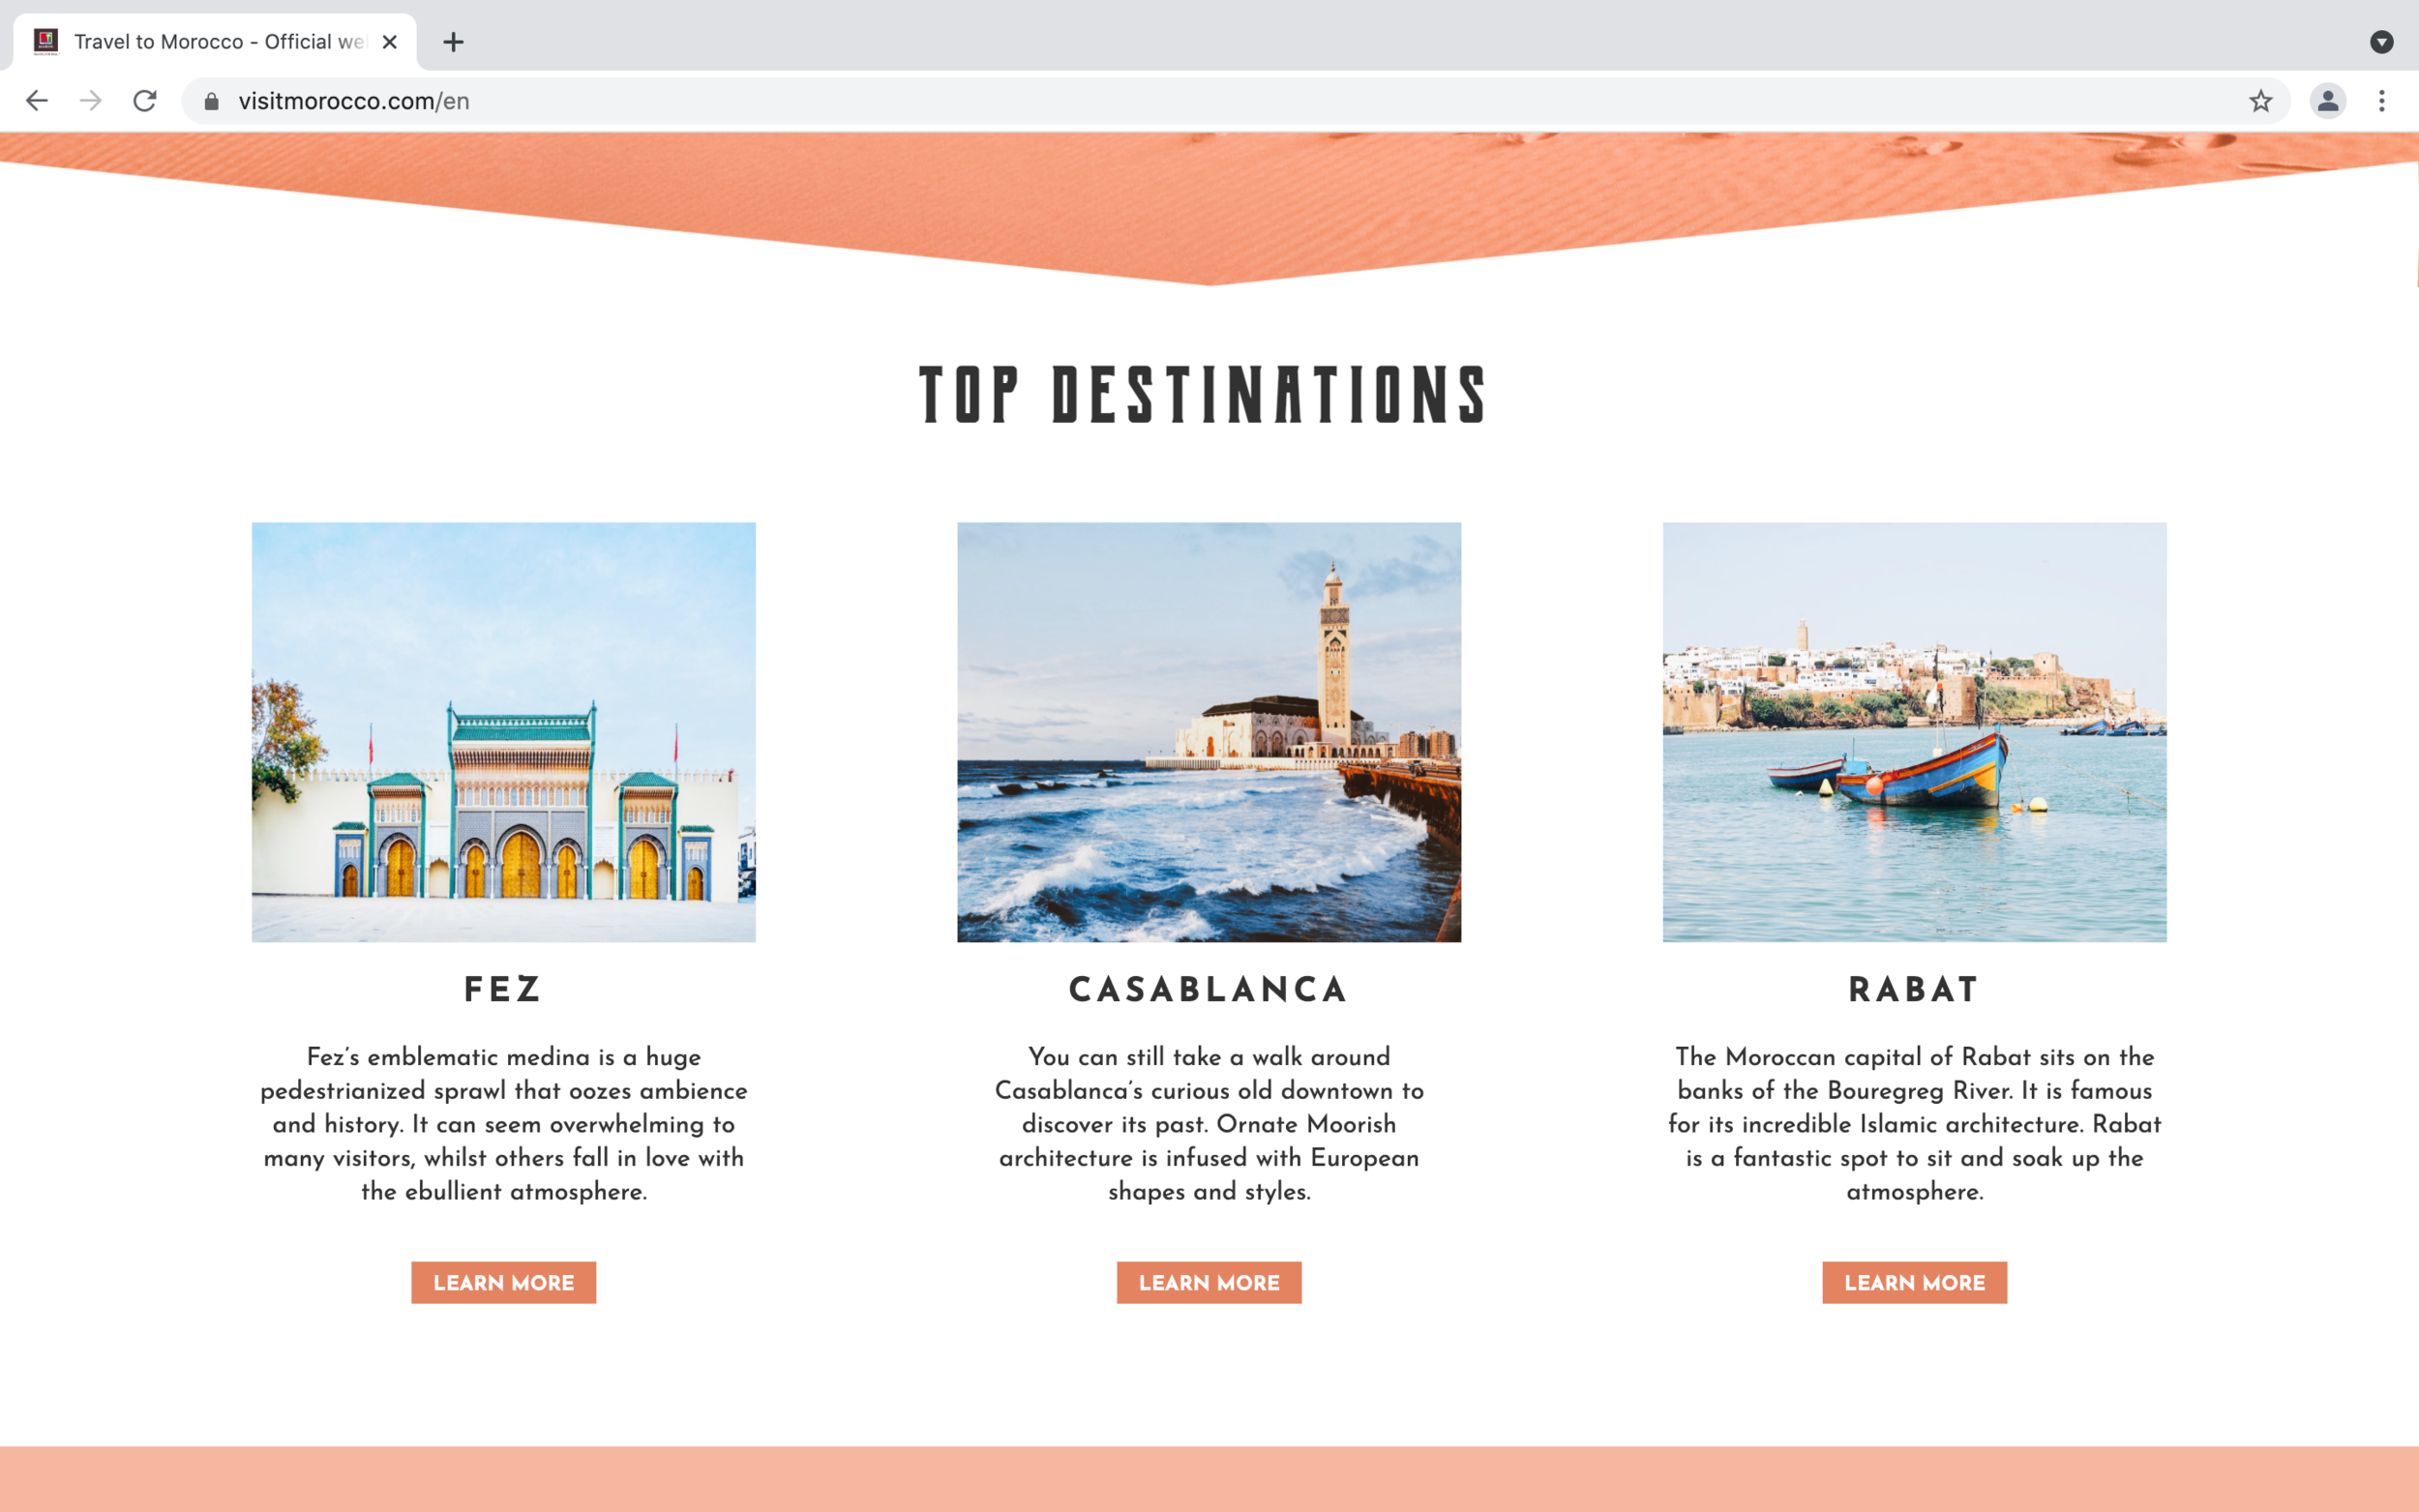Click Learn More under Casablanca
This screenshot has height=1512, width=2419.
(1208, 1282)
